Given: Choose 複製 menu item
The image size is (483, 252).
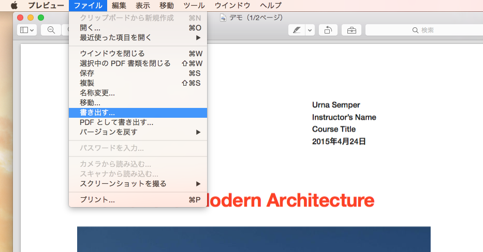Looking at the screenshot, I should [138, 83].
